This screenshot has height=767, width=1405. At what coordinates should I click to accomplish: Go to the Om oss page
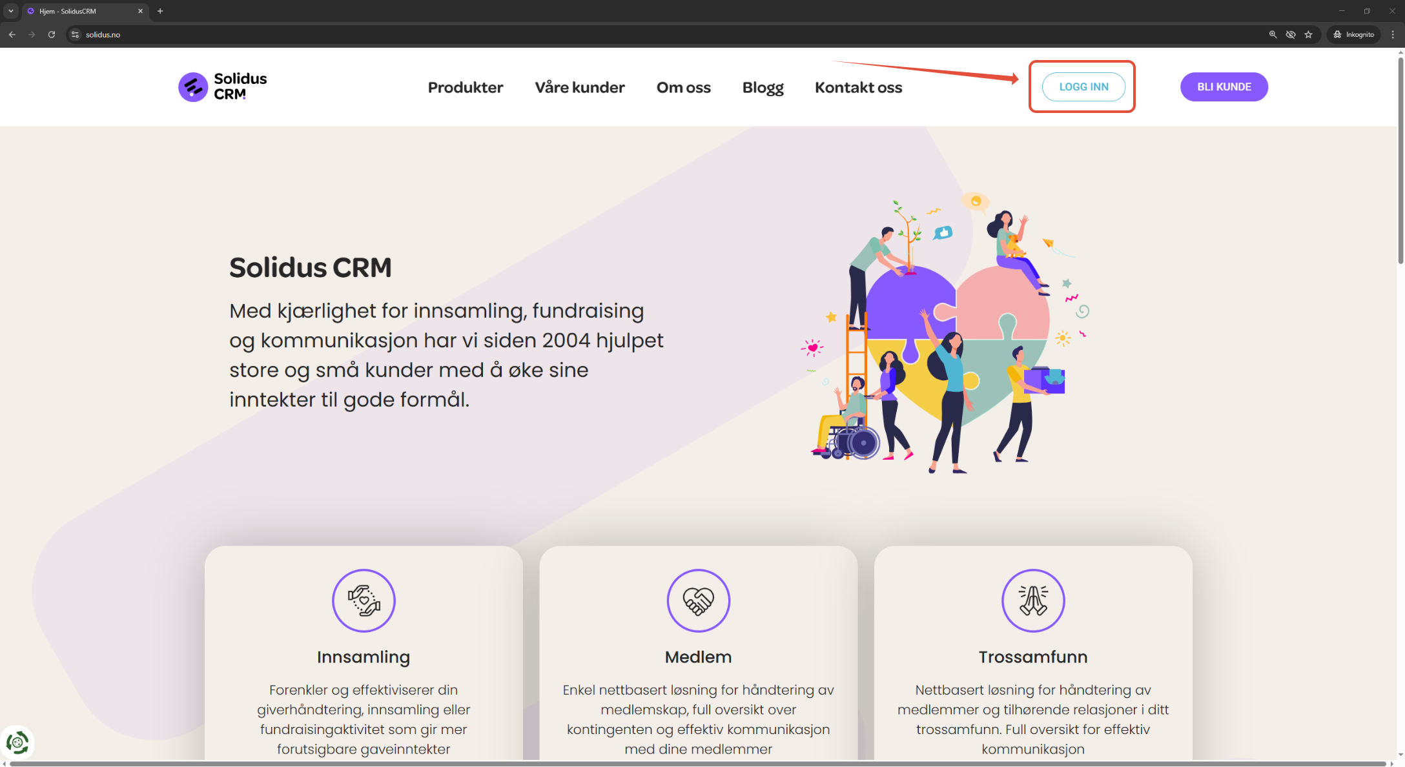[683, 87]
